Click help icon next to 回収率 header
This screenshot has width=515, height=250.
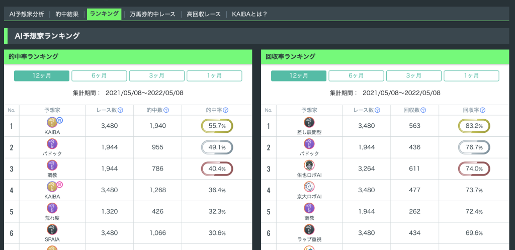(482, 110)
